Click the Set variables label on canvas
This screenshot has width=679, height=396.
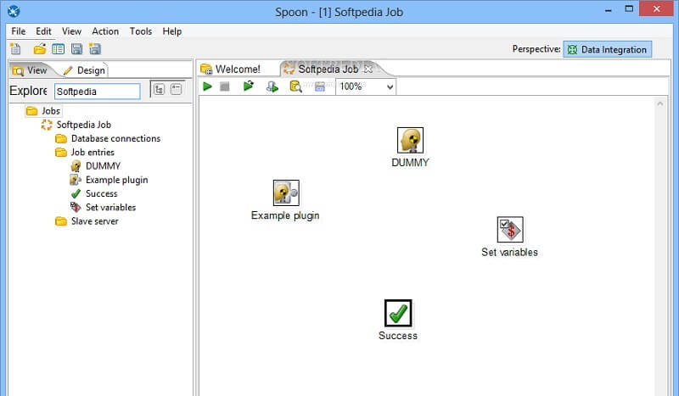click(x=510, y=253)
